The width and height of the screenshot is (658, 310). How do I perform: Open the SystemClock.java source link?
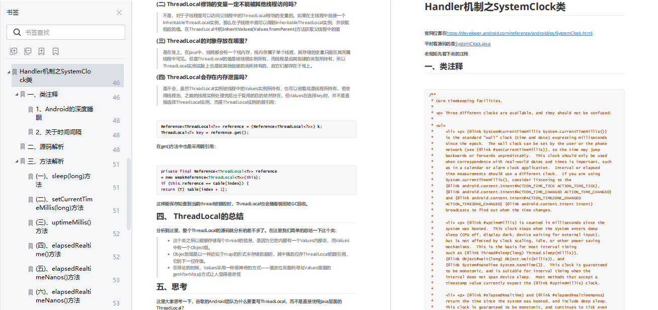point(473,44)
